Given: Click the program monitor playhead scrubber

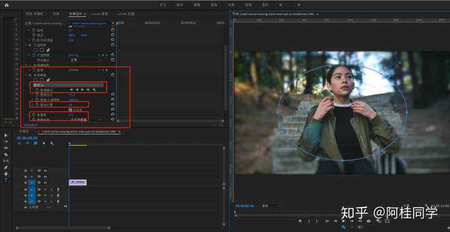Looking at the screenshot, I should [236, 213].
